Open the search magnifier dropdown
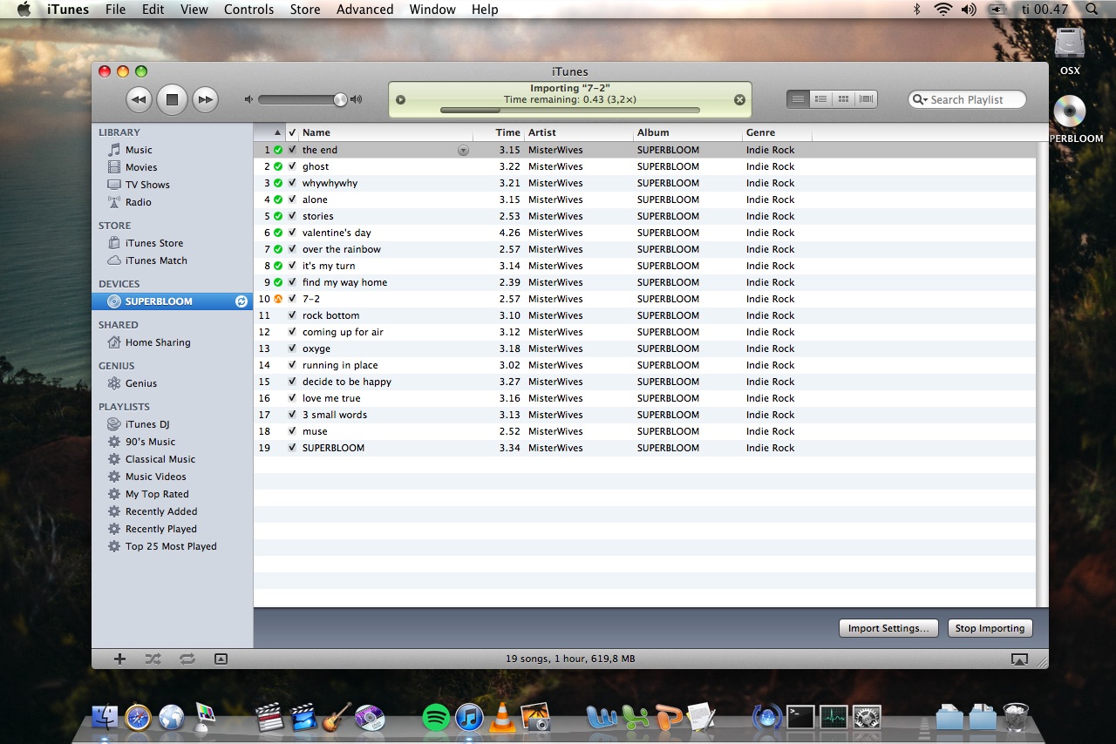Image resolution: width=1116 pixels, height=744 pixels. (920, 100)
